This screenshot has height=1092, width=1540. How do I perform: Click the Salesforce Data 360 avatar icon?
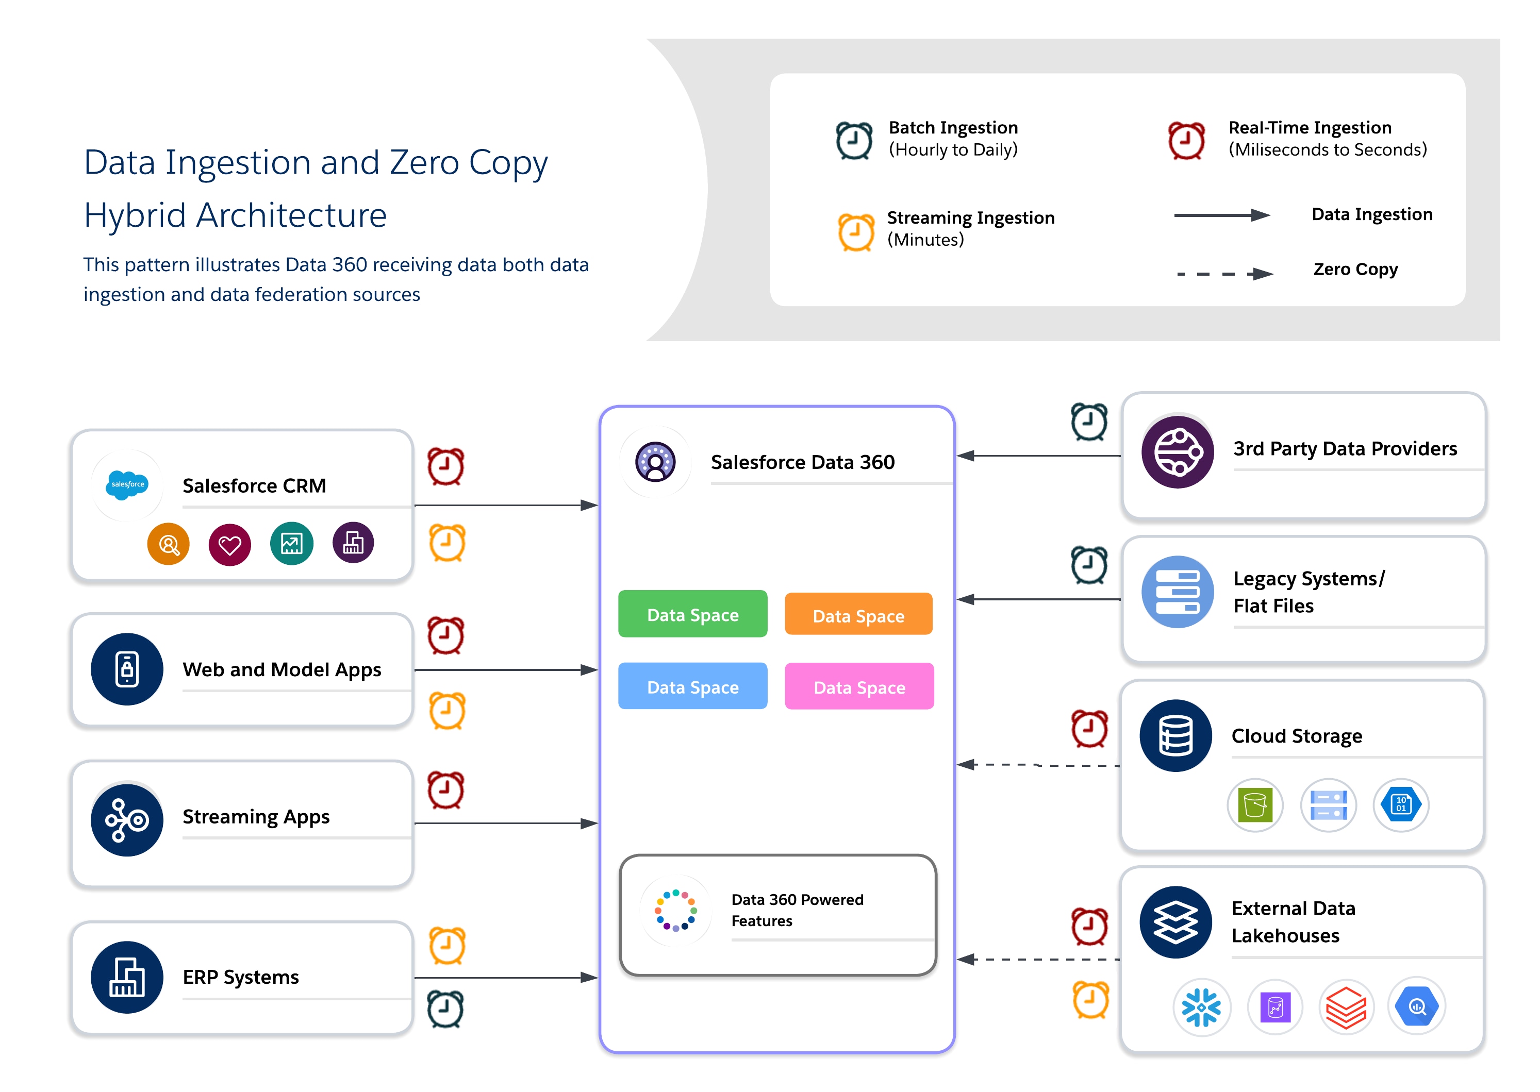tap(655, 462)
